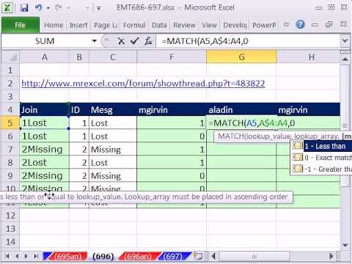Switch to the Home ribbon tab
Viewport: 352px width, 264px height.
pyautogui.click(x=54, y=25)
